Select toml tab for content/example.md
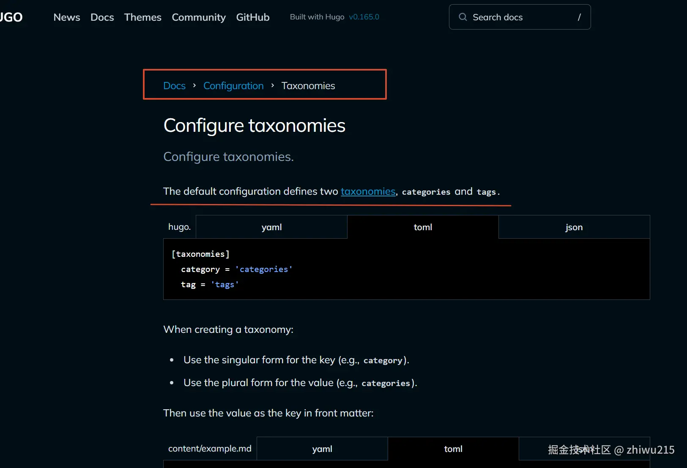 pyautogui.click(x=453, y=449)
